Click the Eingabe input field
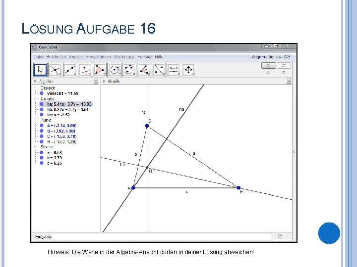 pyautogui.click(x=162, y=236)
